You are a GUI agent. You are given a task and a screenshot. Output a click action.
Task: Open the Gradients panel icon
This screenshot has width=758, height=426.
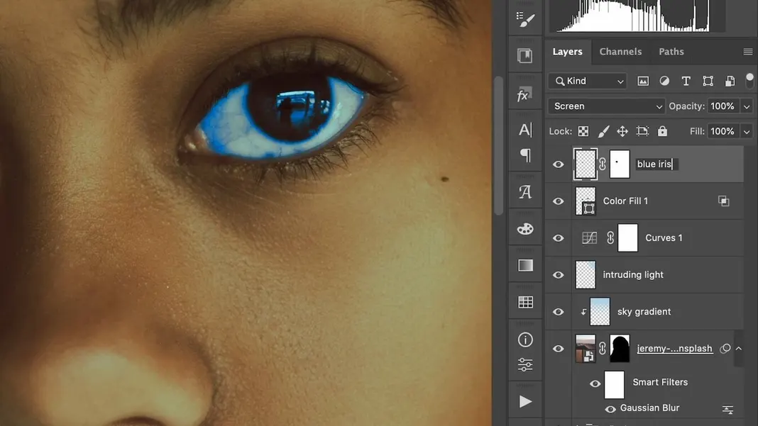pyautogui.click(x=525, y=265)
